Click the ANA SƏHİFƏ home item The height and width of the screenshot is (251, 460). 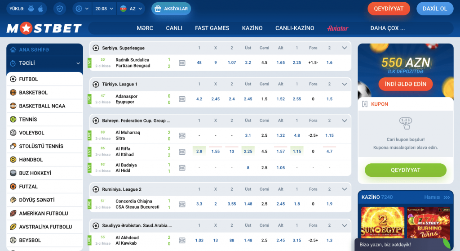coord(44,49)
